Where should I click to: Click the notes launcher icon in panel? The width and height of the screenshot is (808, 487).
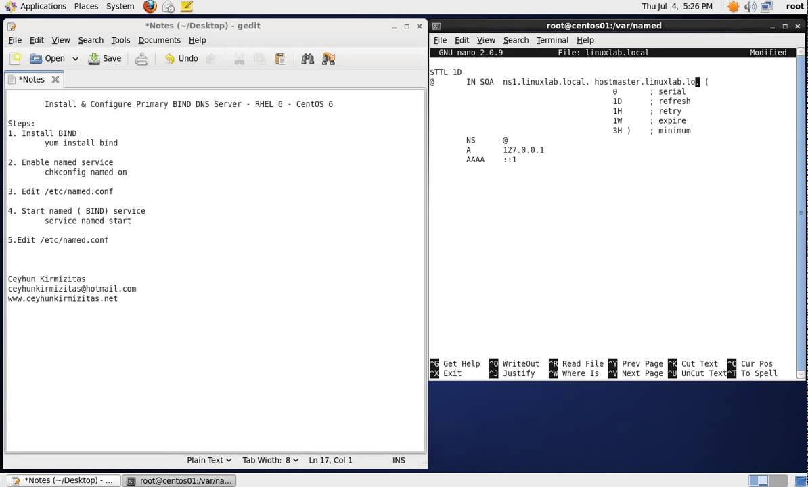coord(187,6)
